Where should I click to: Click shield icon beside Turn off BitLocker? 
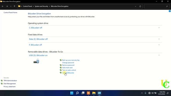pyautogui.click(x=61, y=73)
